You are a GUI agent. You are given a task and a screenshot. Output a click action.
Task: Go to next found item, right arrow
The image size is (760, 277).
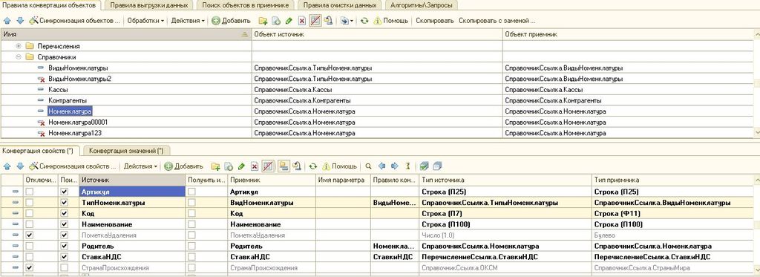(x=394, y=166)
